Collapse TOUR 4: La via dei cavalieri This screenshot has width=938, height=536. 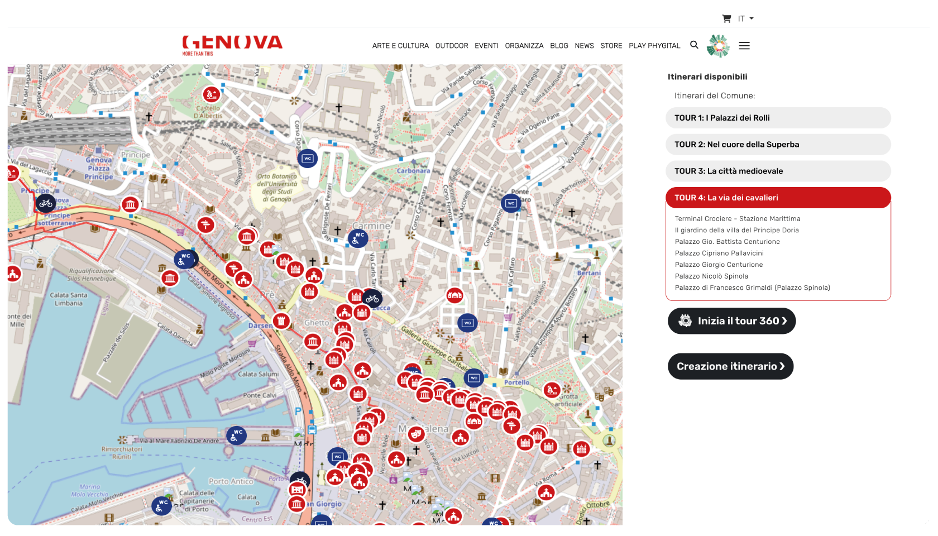pos(778,198)
